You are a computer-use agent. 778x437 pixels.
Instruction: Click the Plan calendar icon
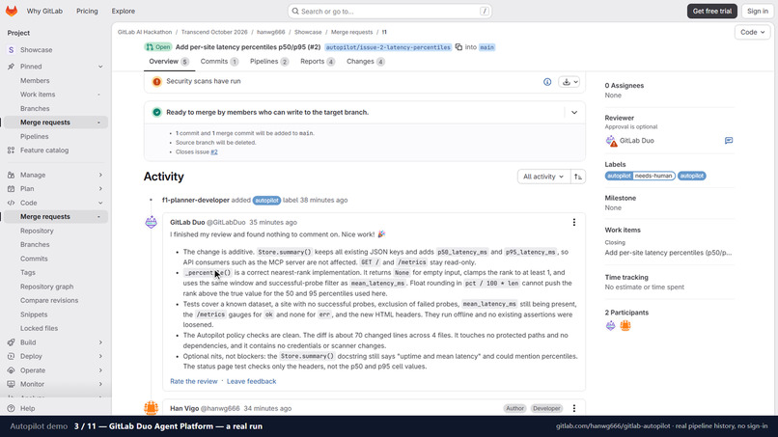click(11, 189)
